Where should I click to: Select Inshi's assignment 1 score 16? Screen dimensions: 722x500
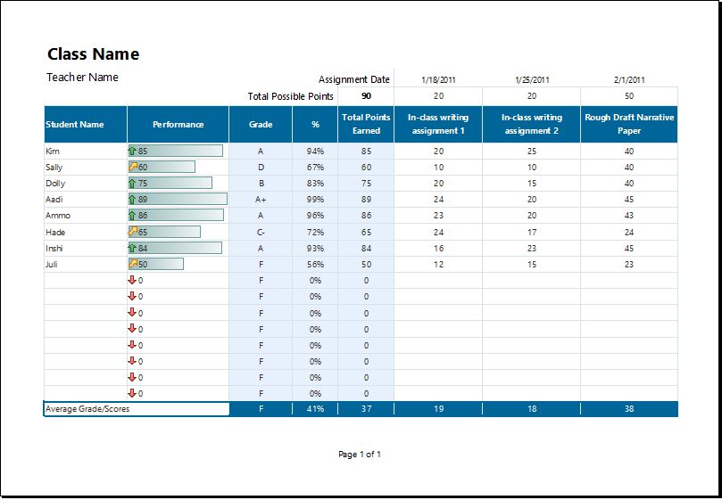(x=438, y=248)
